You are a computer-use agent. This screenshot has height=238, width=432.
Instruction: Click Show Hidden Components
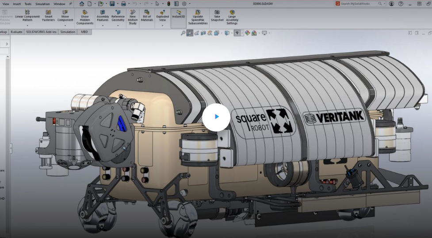[84, 17]
